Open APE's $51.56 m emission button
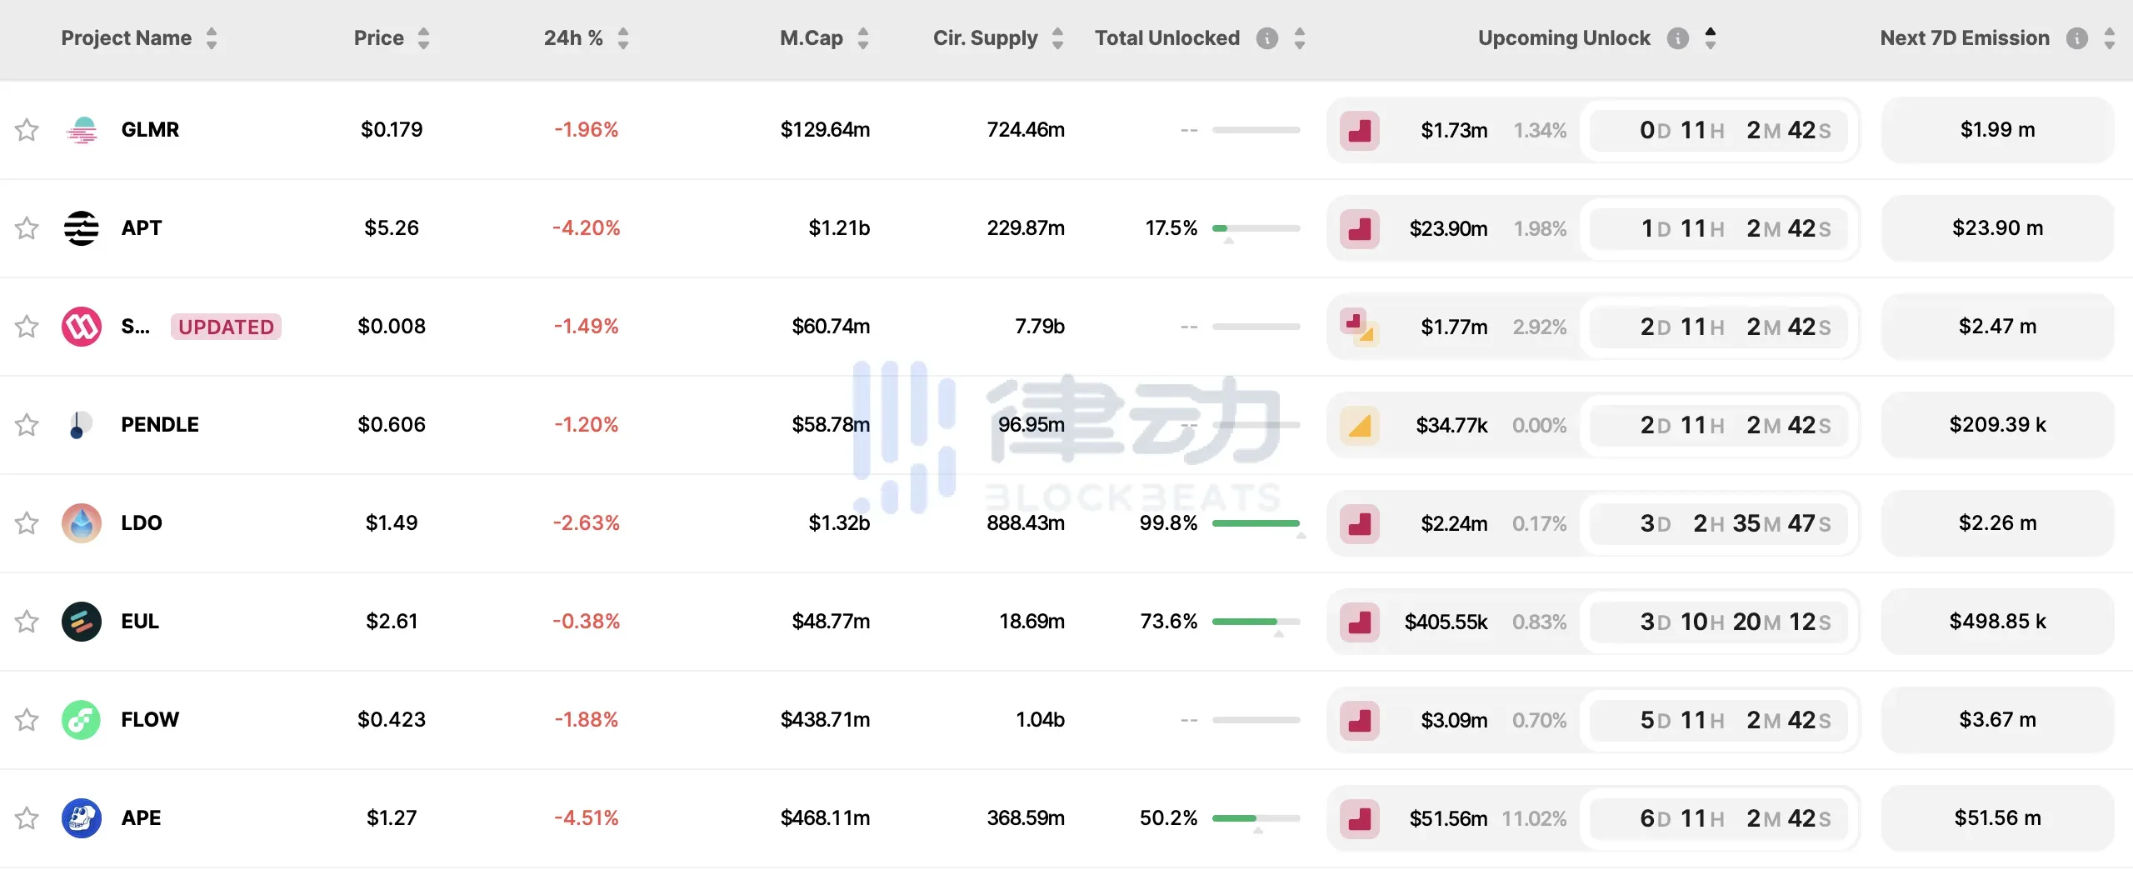This screenshot has height=875, width=2133. tap(1997, 818)
